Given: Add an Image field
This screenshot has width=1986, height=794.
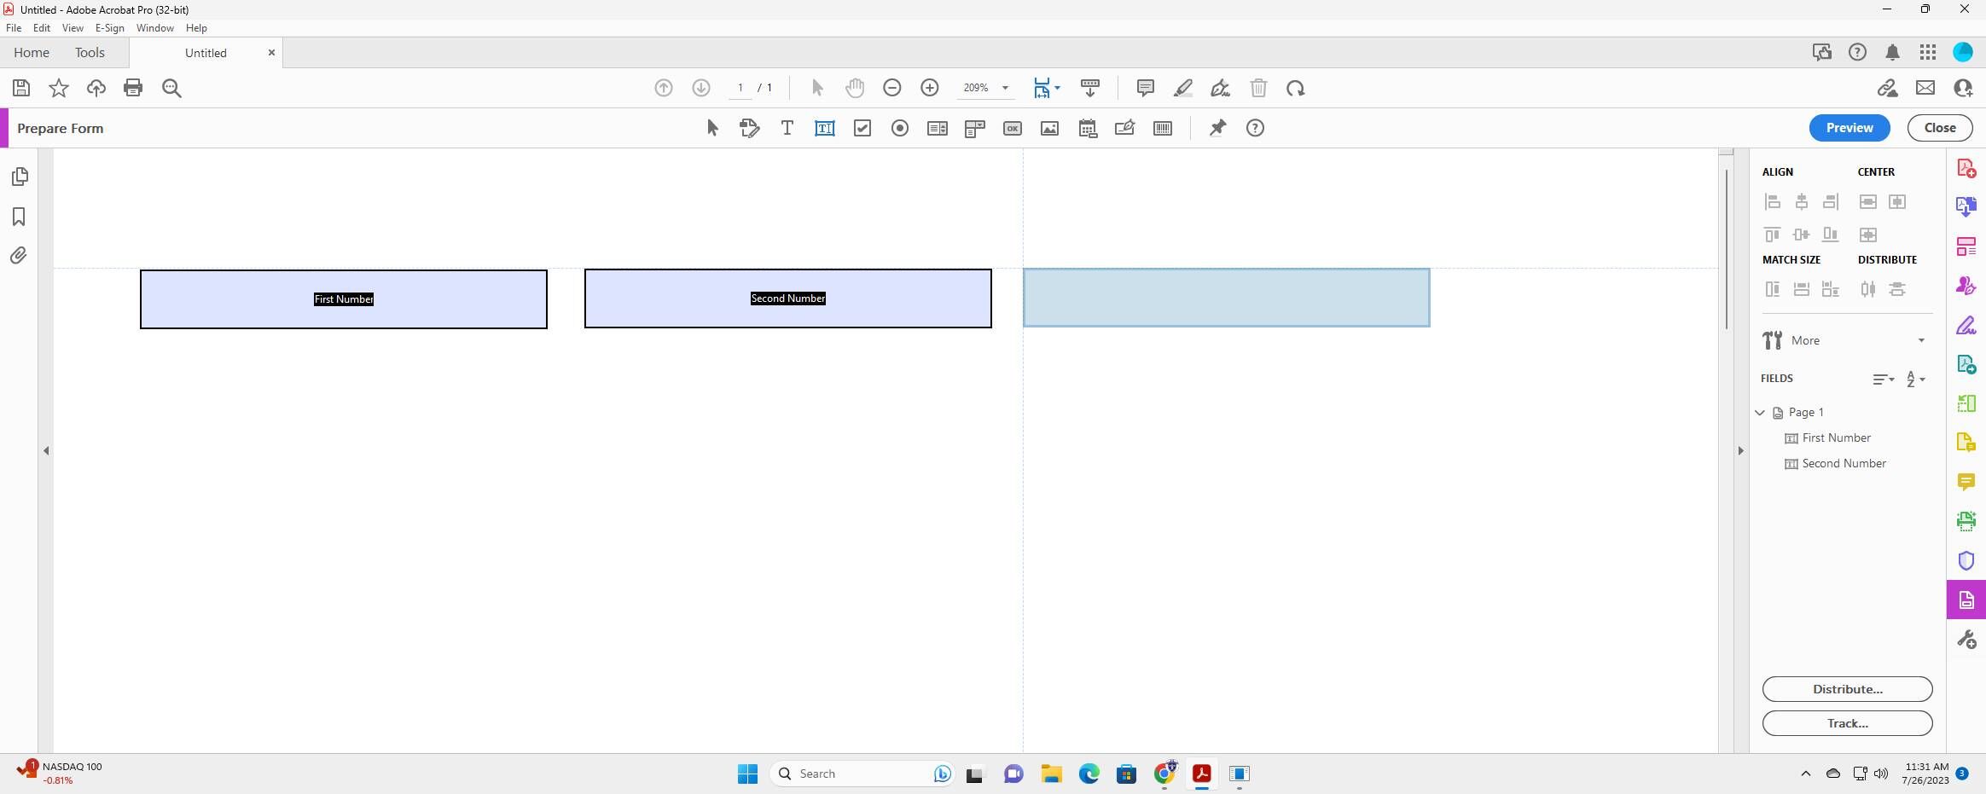Looking at the screenshot, I should pyautogui.click(x=1048, y=128).
